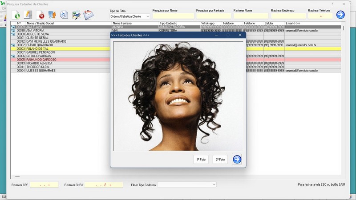Click the clients map/people toolbar icon
The image size is (356, 200).
52,15
